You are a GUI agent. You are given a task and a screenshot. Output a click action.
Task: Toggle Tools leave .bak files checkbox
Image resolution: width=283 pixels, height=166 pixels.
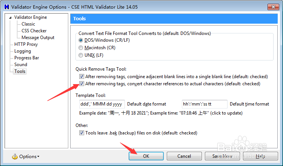click(82, 133)
